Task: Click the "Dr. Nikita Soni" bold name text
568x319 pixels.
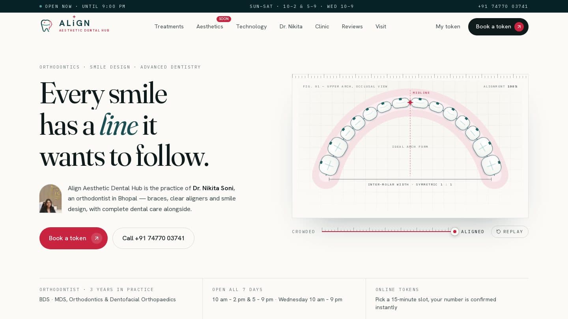Action: [x=213, y=188]
